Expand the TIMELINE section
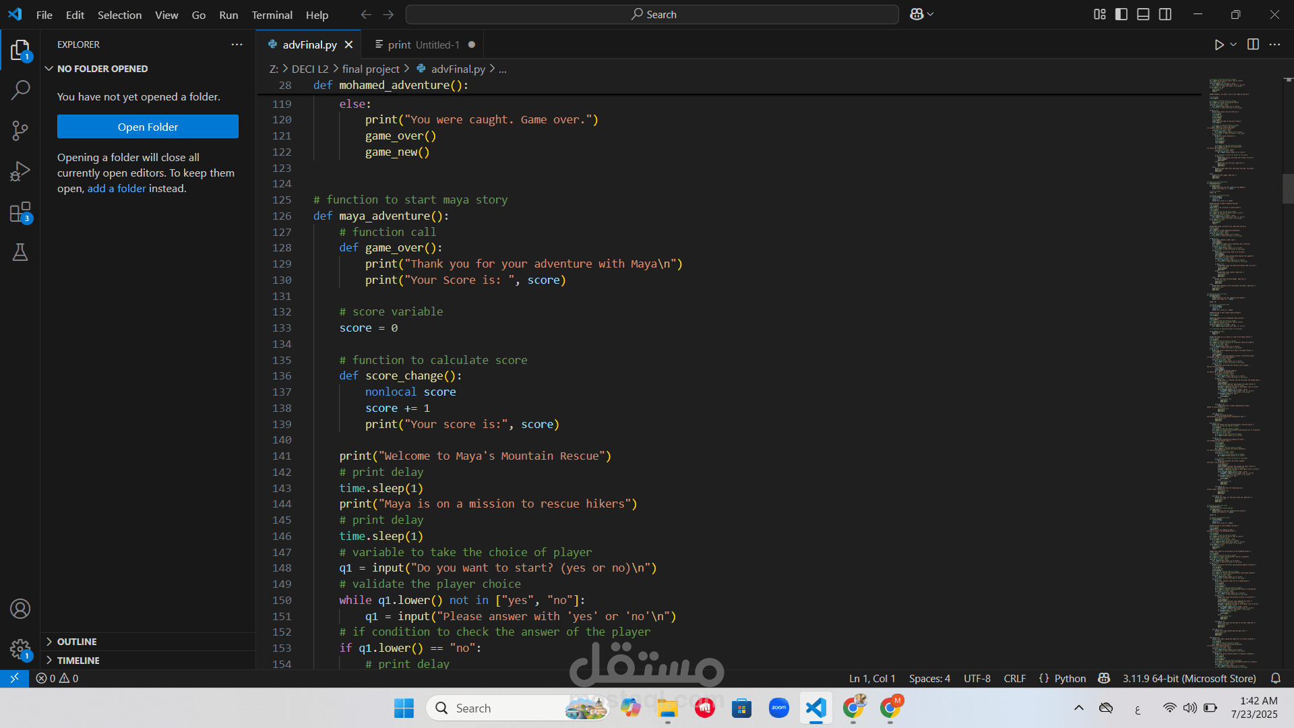This screenshot has width=1294, height=728. 78,661
